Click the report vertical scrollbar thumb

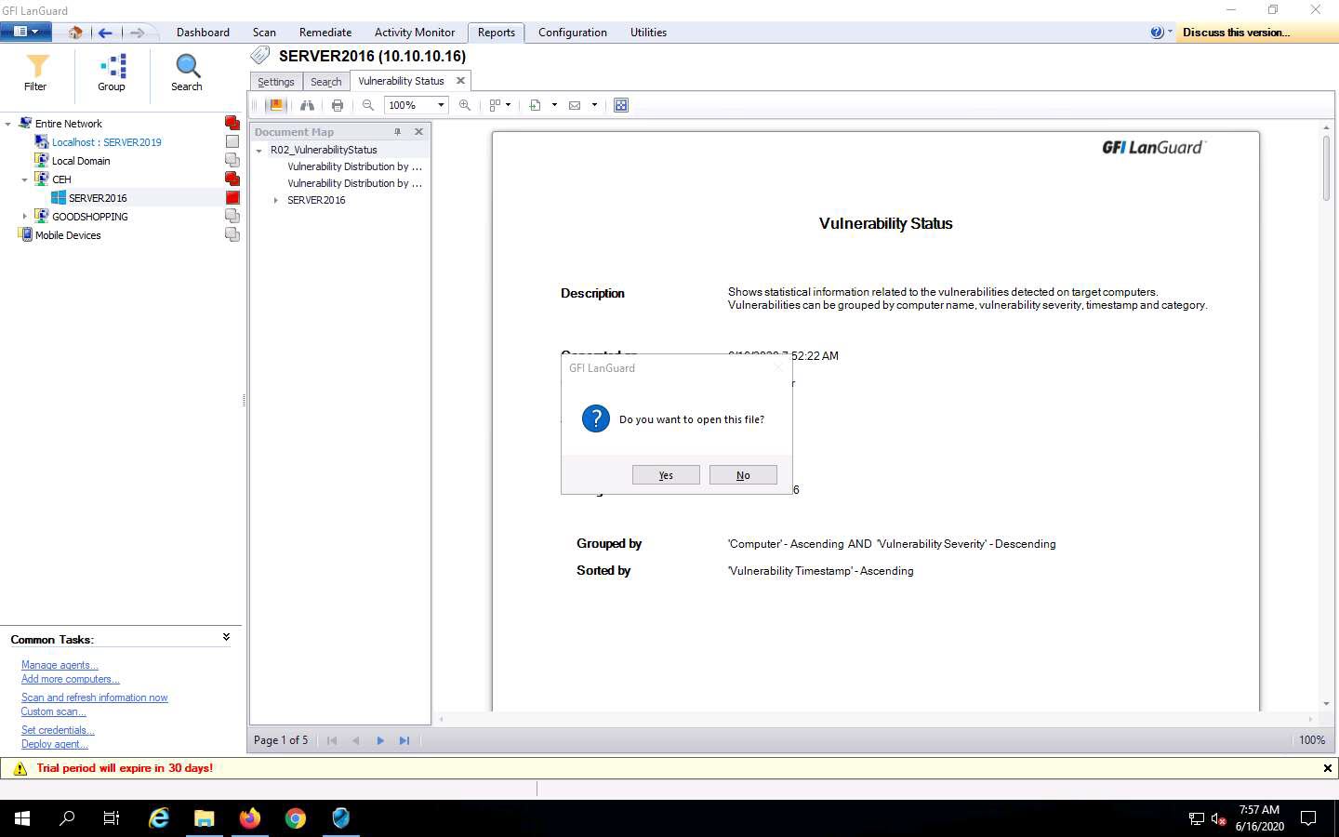click(1327, 167)
